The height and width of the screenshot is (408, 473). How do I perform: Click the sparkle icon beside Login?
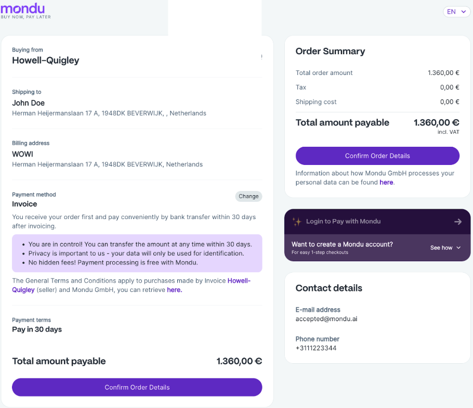tap(297, 222)
